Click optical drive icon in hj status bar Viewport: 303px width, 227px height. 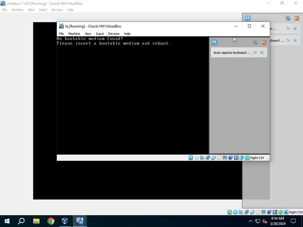pyautogui.click(x=196, y=158)
